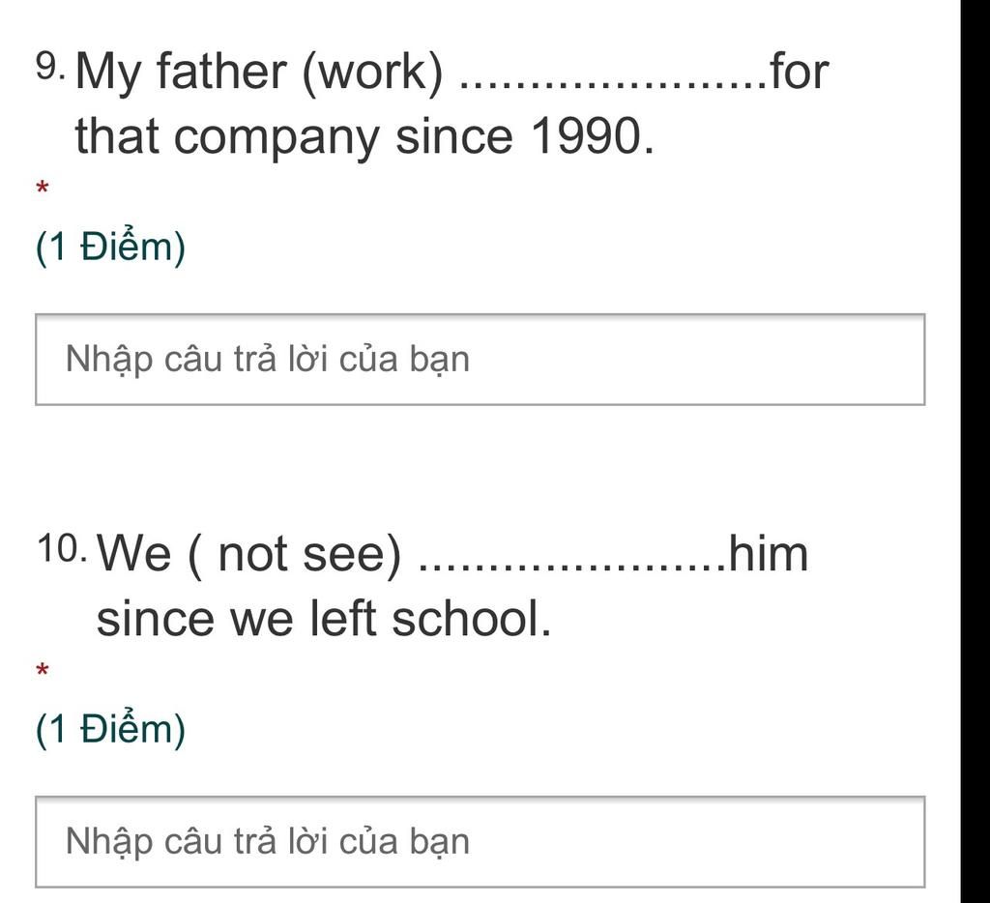Click the (1 Điểm) label of question 10
Viewport: 990px width, 903px height.
[x=111, y=728]
